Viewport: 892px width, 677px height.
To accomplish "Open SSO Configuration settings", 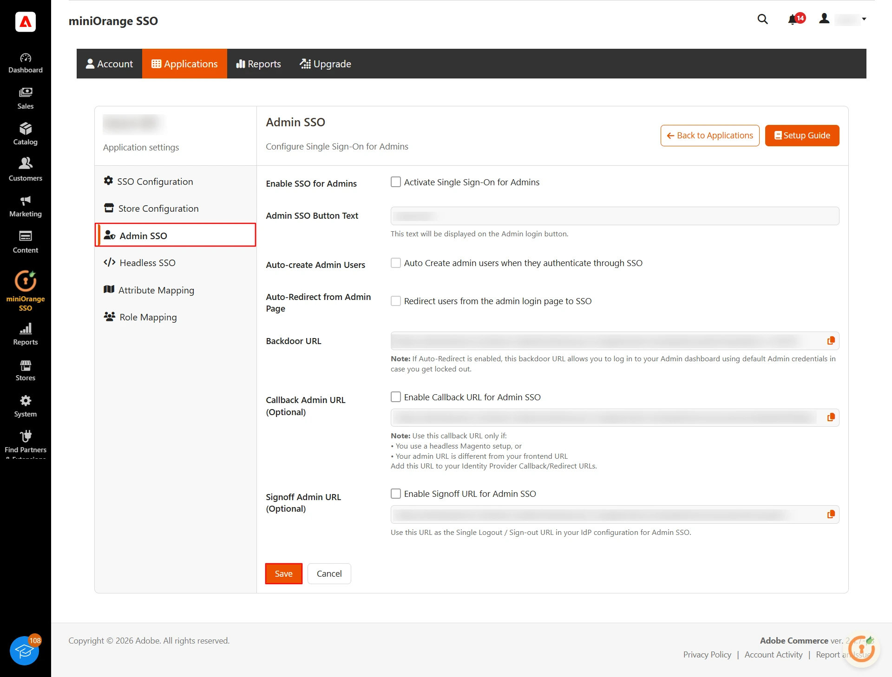I will pyautogui.click(x=176, y=182).
